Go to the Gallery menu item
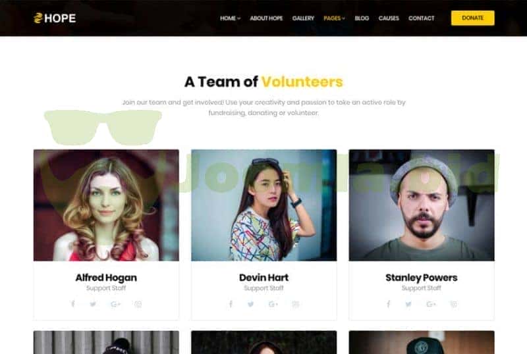Image resolution: width=527 pixels, height=354 pixels. tap(303, 18)
